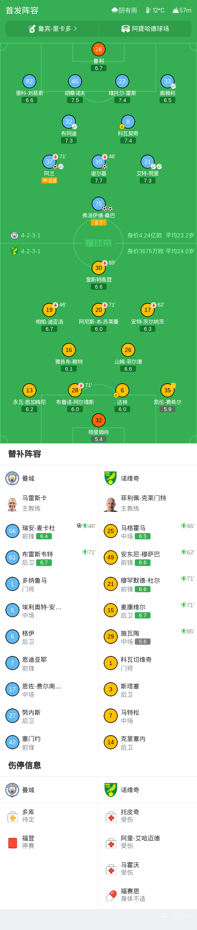Viewport: 197px width, 930px height.
Task: Tap goalkeeper number 28 鲁利 jersey icon
Action: 99,49
